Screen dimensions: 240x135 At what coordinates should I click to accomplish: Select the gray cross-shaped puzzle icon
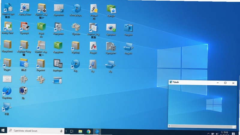[23, 79]
